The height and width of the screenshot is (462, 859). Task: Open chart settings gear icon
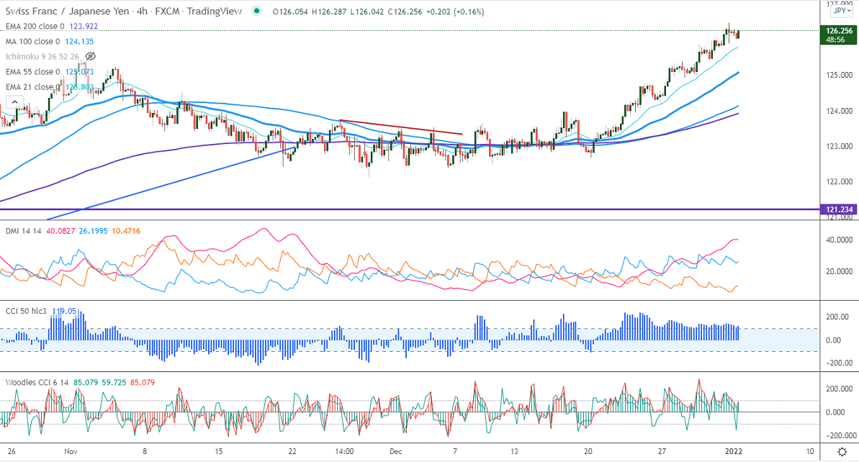pyautogui.click(x=842, y=452)
